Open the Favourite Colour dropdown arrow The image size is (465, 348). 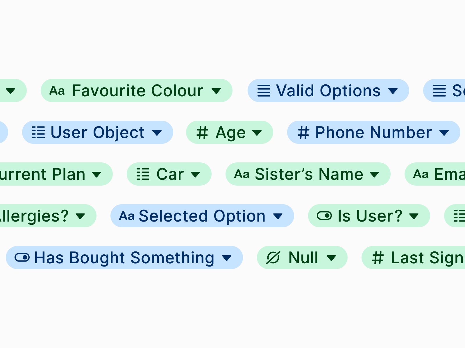click(216, 91)
